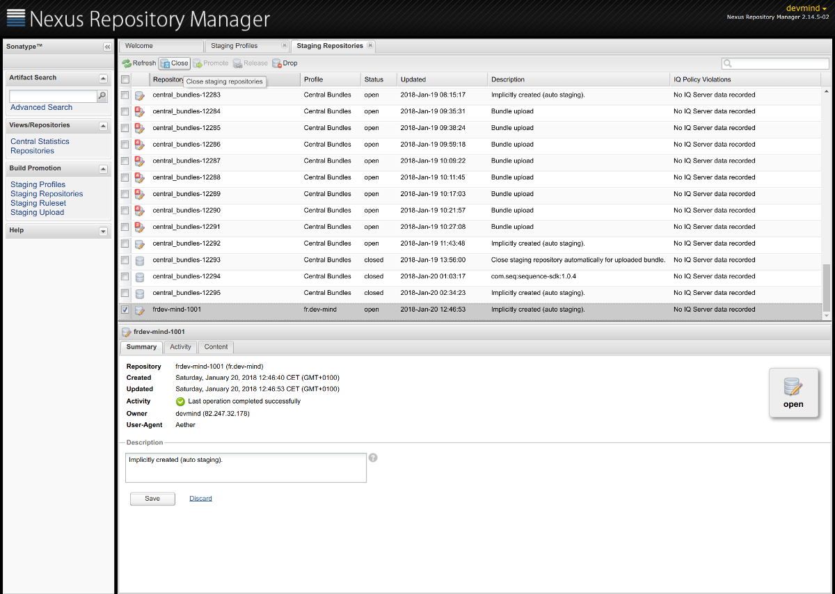Collapse the Build Promotion panel
This screenshot has width=835, height=594.
103,169
